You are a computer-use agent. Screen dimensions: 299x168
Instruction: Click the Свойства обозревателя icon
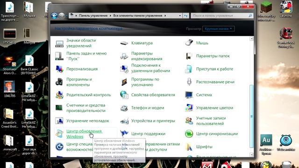(x=124, y=95)
